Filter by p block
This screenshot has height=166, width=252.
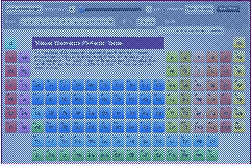point(144,22)
